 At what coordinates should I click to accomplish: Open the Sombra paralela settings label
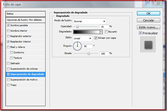(x=19, y=25)
